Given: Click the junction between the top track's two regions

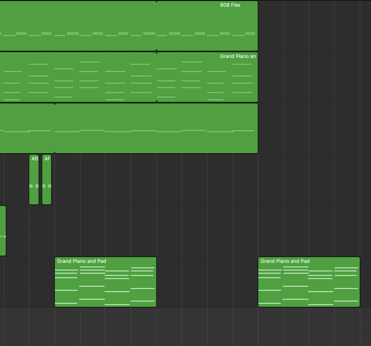Looking at the screenshot, I should tap(157, 25).
